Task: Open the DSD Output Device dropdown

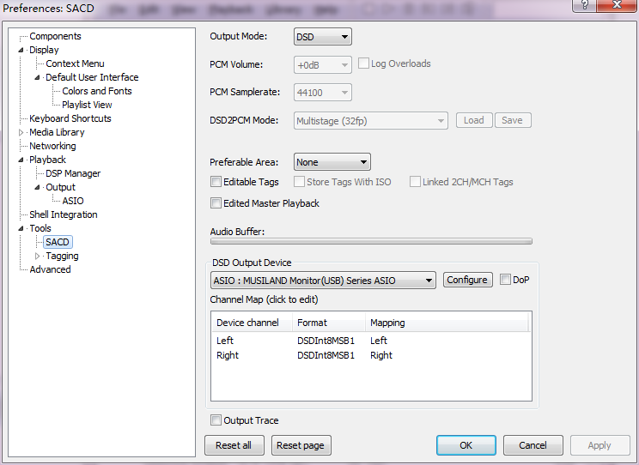Action: pyautogui.click(x=323, y=281)
